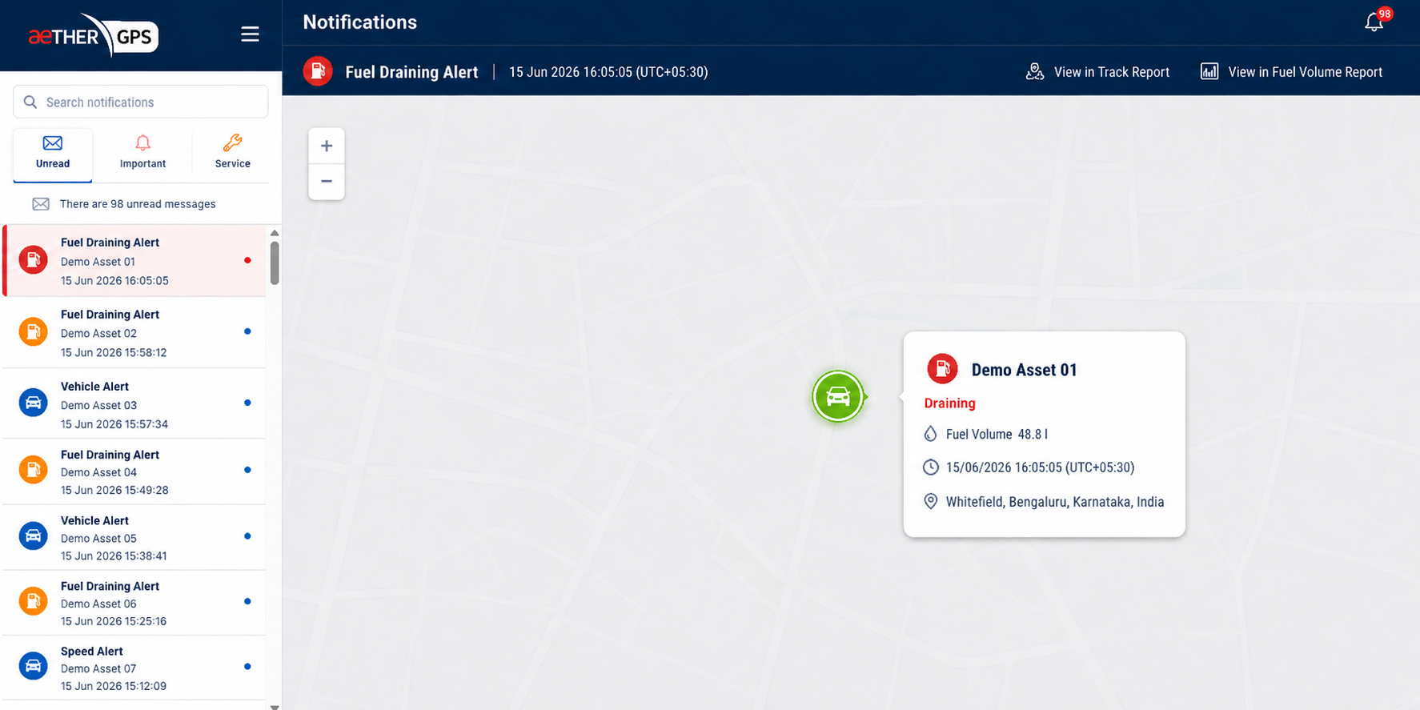Click the red fuel pump icon in header
This screenshot has height=710, width=1420.
tap(318, 71)
